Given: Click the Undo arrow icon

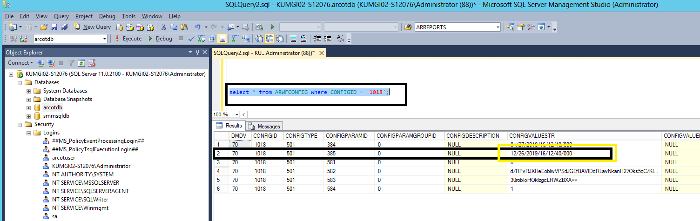Looking at the screenshot, I should point(198,27).
